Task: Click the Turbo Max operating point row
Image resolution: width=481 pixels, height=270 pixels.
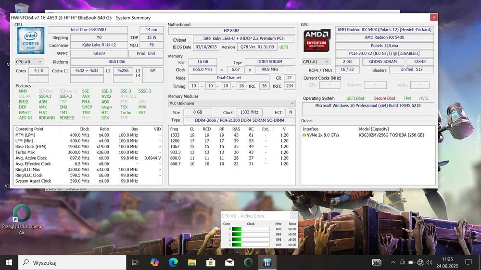Action: (88, 153)
